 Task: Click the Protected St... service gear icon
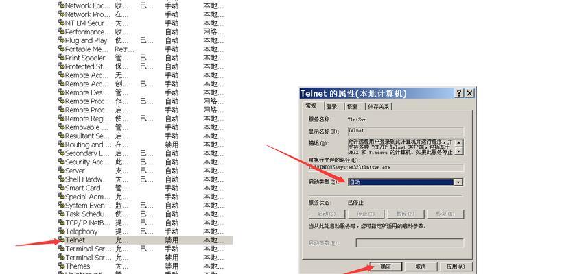coord(61,66)
